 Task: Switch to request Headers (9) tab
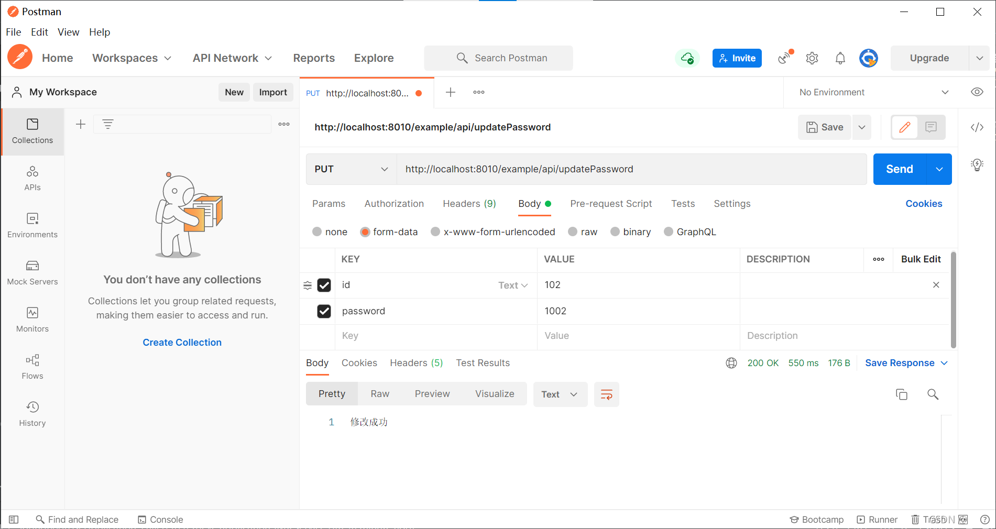coord(469,204)
